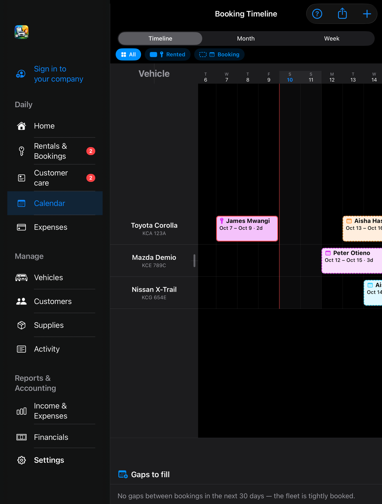Open the Activity list icon
This screenshot has height=504, width=382.
22,349
